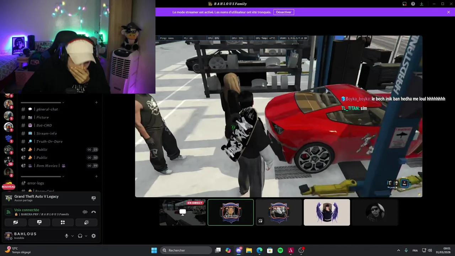
Task: Show hidden system tray icons
Action: pos(398,250)
